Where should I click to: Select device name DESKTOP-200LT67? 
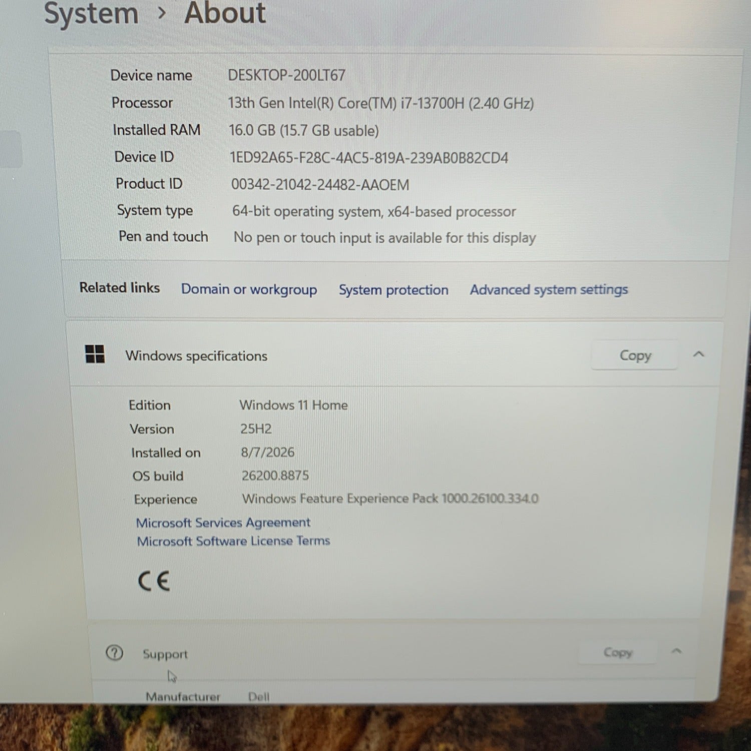click(x=287, y=75)
